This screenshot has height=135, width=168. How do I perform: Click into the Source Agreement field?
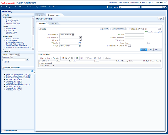coord(134,37)
